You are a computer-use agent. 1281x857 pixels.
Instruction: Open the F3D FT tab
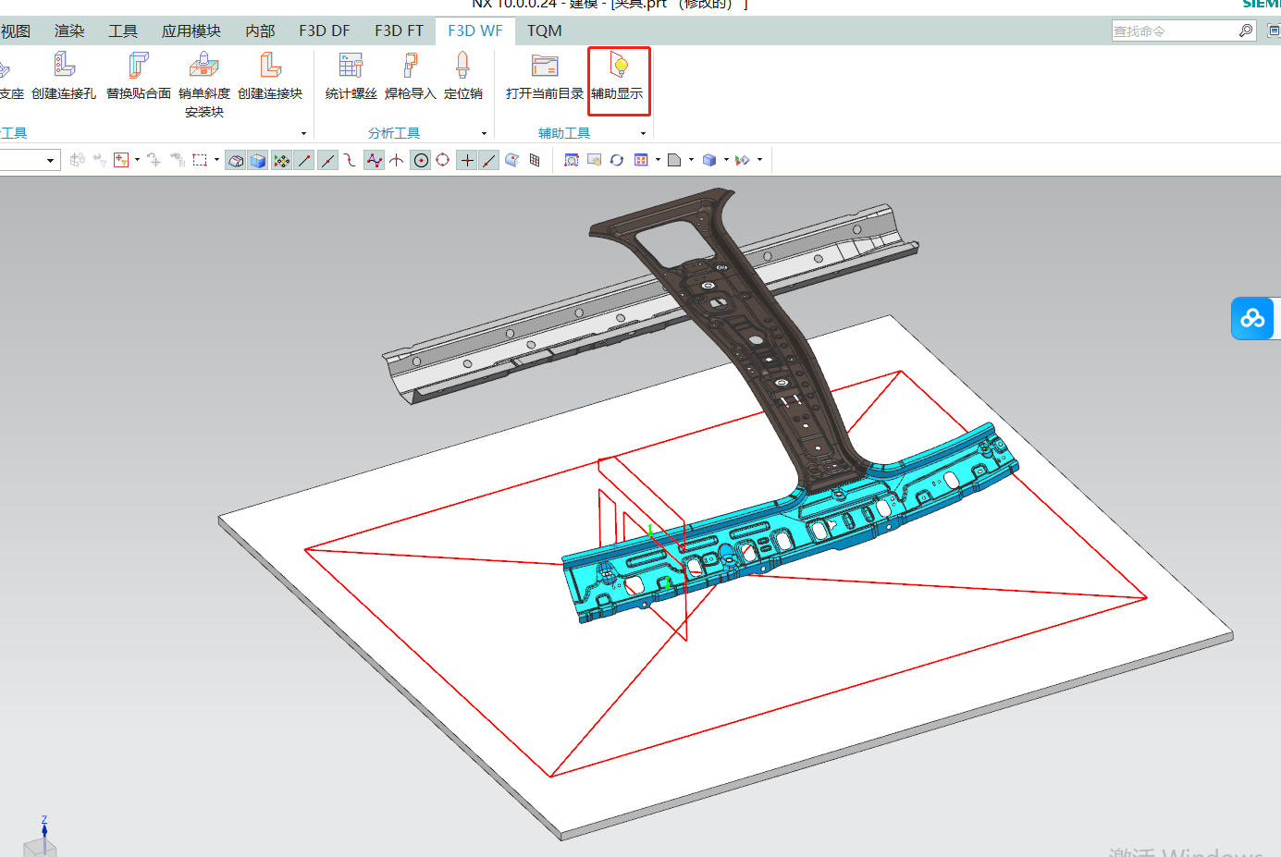[400, 31]
